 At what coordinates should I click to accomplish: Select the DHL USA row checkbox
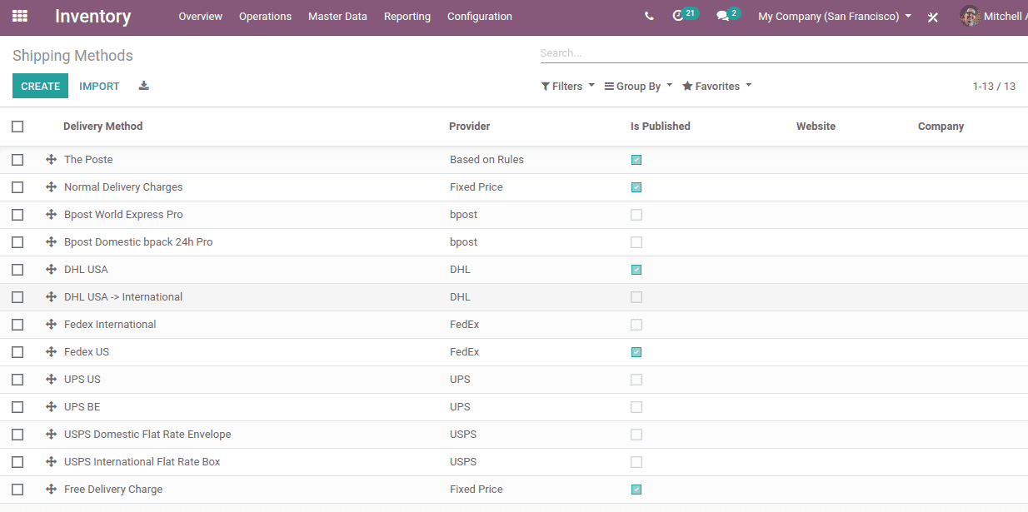[x=17, y=270]
